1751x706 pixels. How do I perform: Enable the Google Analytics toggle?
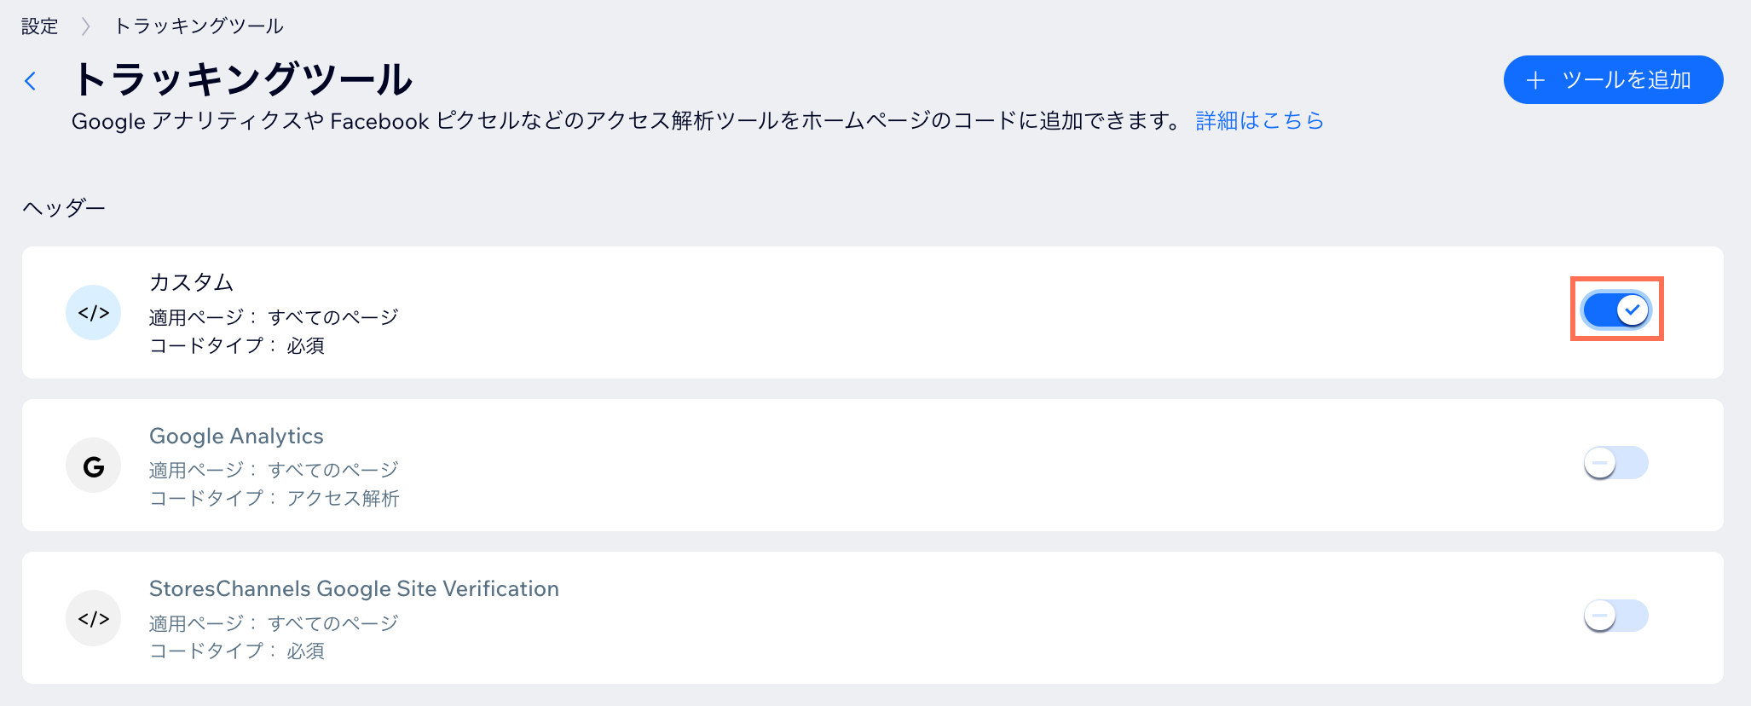pos(1615,463)
